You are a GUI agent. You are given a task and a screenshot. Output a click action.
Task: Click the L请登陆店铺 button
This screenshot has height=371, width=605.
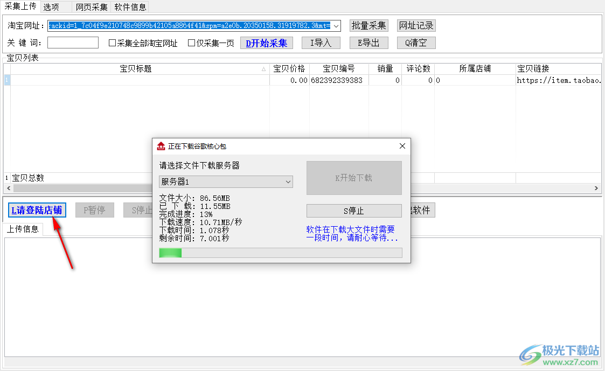(37, 210)
